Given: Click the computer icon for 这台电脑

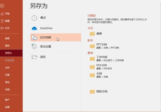Looking at the screenshot, I should [x=34, y=37].
